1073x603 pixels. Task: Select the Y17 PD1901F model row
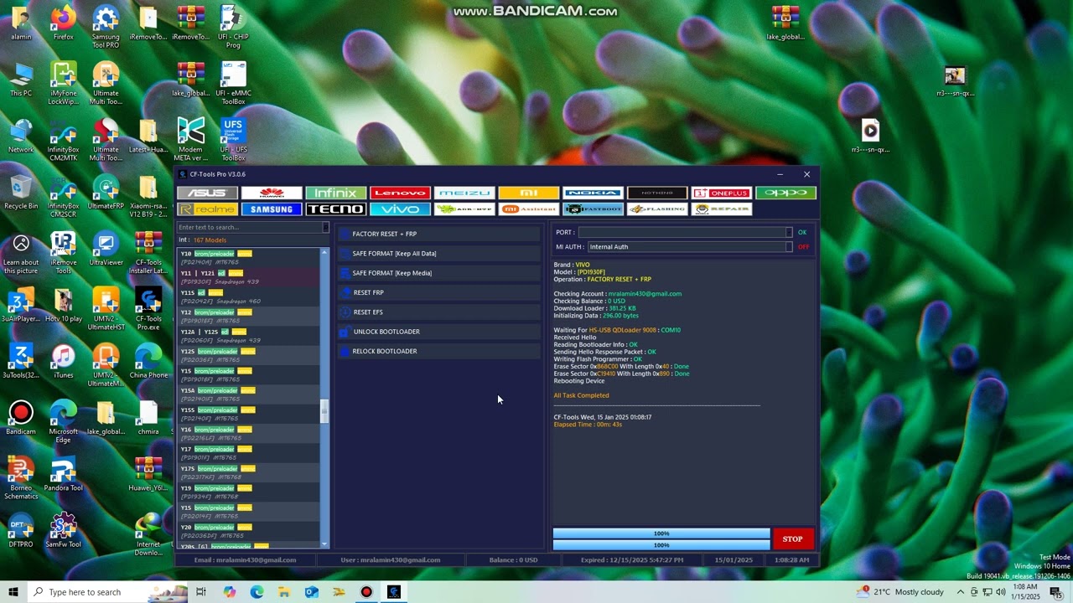(249, 453)
